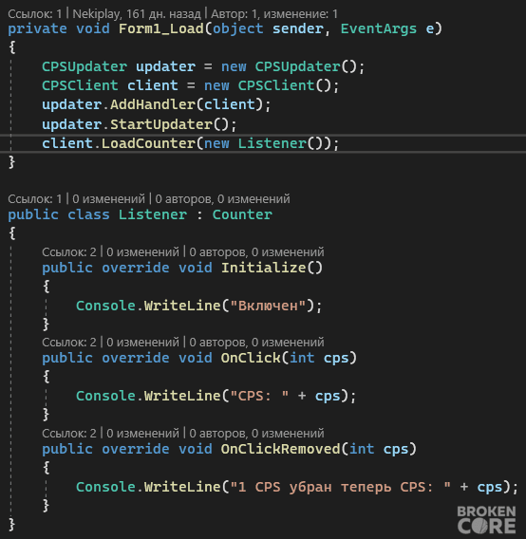Click the Initialize method name

point(264,268)
